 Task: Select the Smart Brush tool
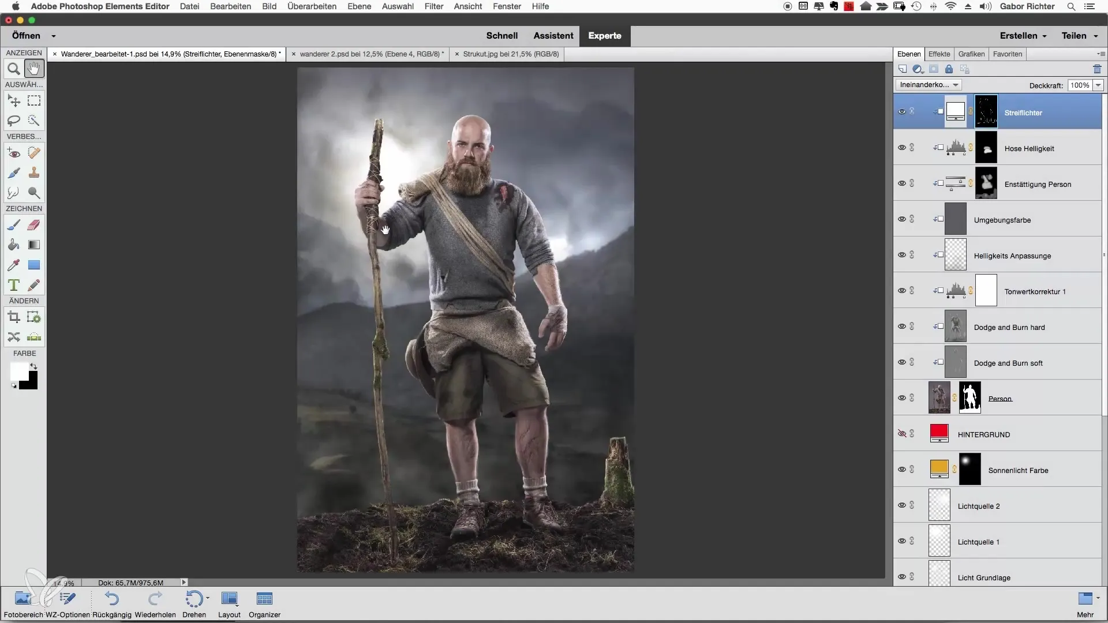[14, 172]
